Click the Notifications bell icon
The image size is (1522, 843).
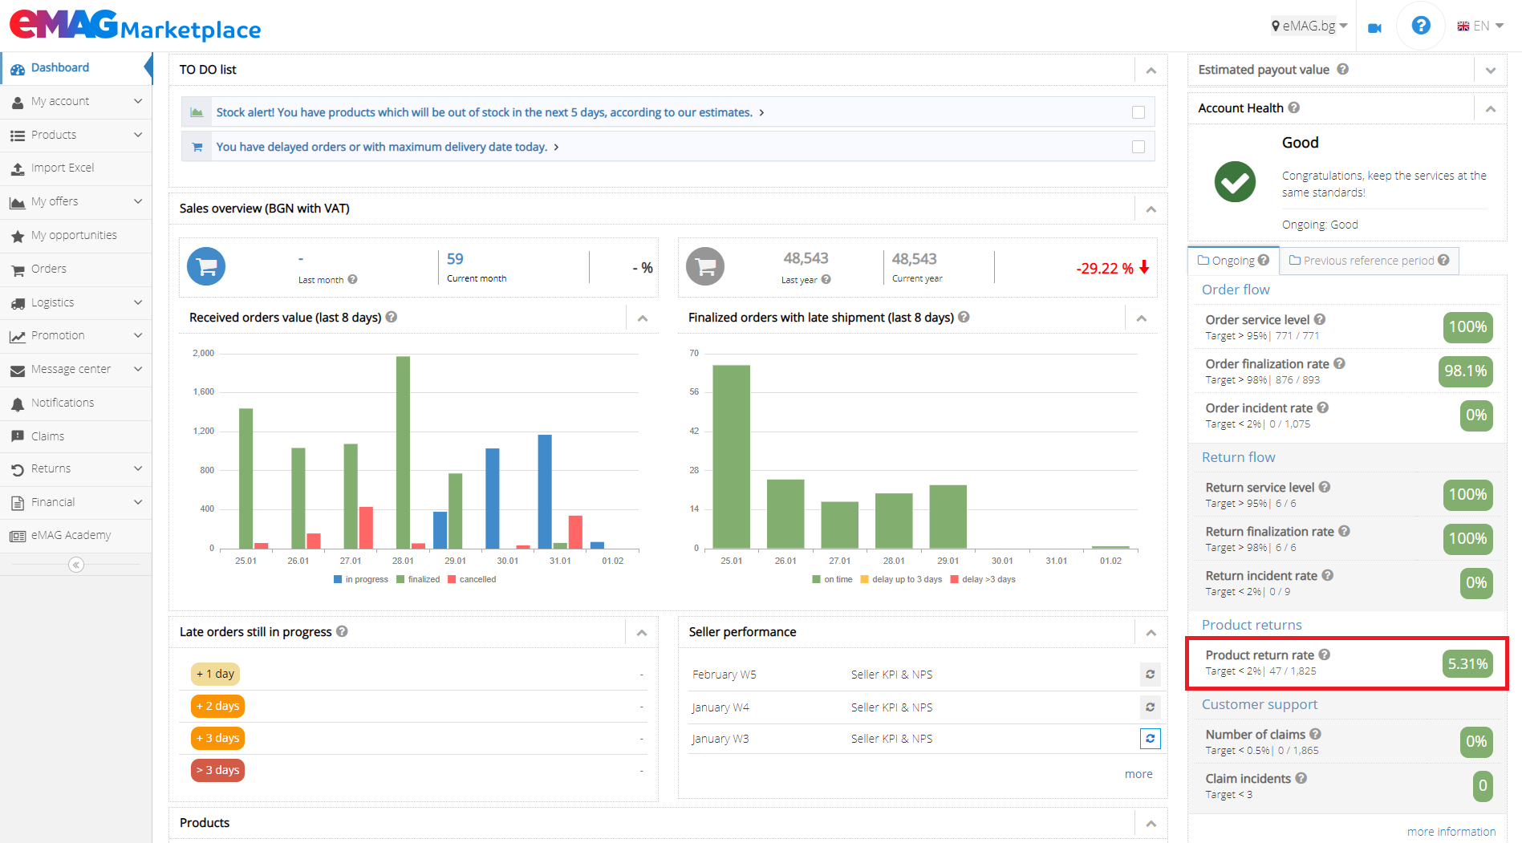(x=17, y=403)
